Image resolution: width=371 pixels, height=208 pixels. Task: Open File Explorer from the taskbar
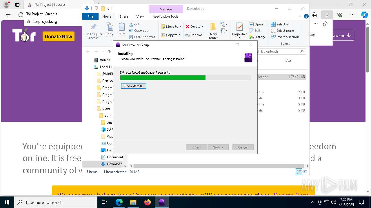coord(133,202)
